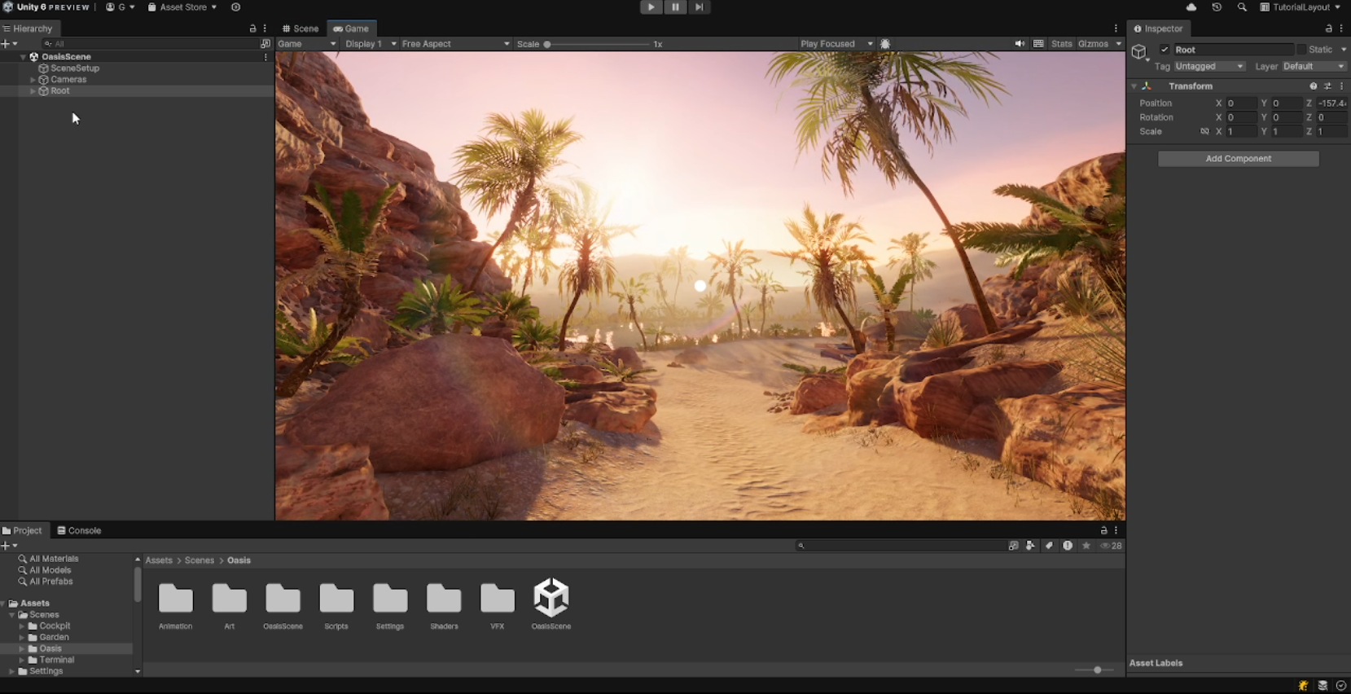Select the Project tab

22,530
